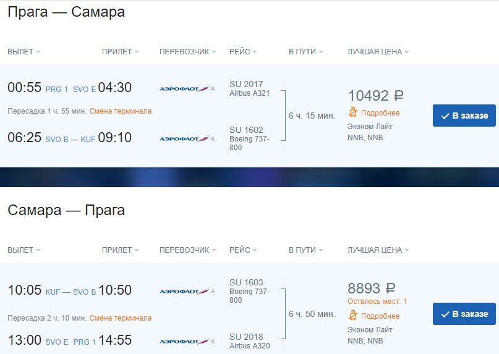This screenshot has width=499, height=354.
Task: Click the no-baggage icon for Samara–Prague fare
Action: (353, 316)
